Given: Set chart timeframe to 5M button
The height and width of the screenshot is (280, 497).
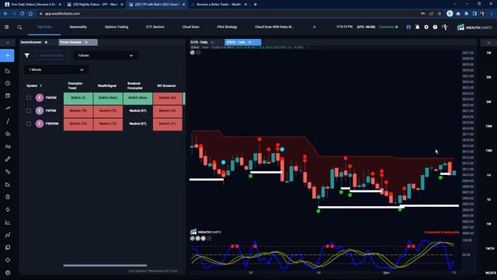Looking at the screenshot, I should tap(488, 102).
